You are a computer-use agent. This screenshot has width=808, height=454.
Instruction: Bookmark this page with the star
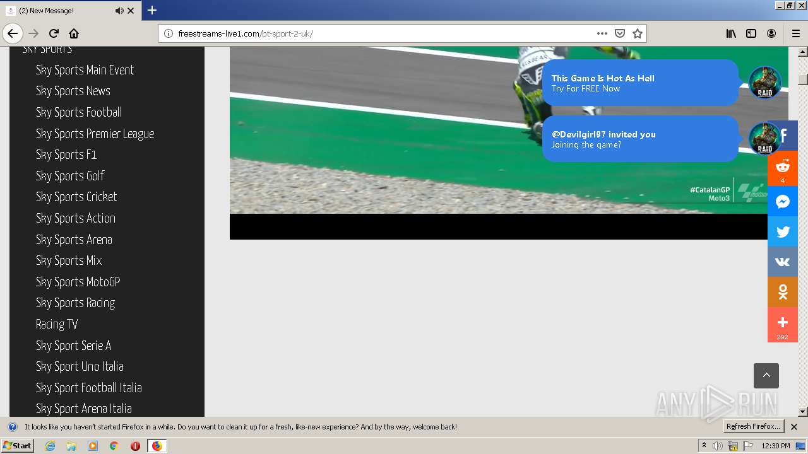pyautogui.click(x=638, y=33)
